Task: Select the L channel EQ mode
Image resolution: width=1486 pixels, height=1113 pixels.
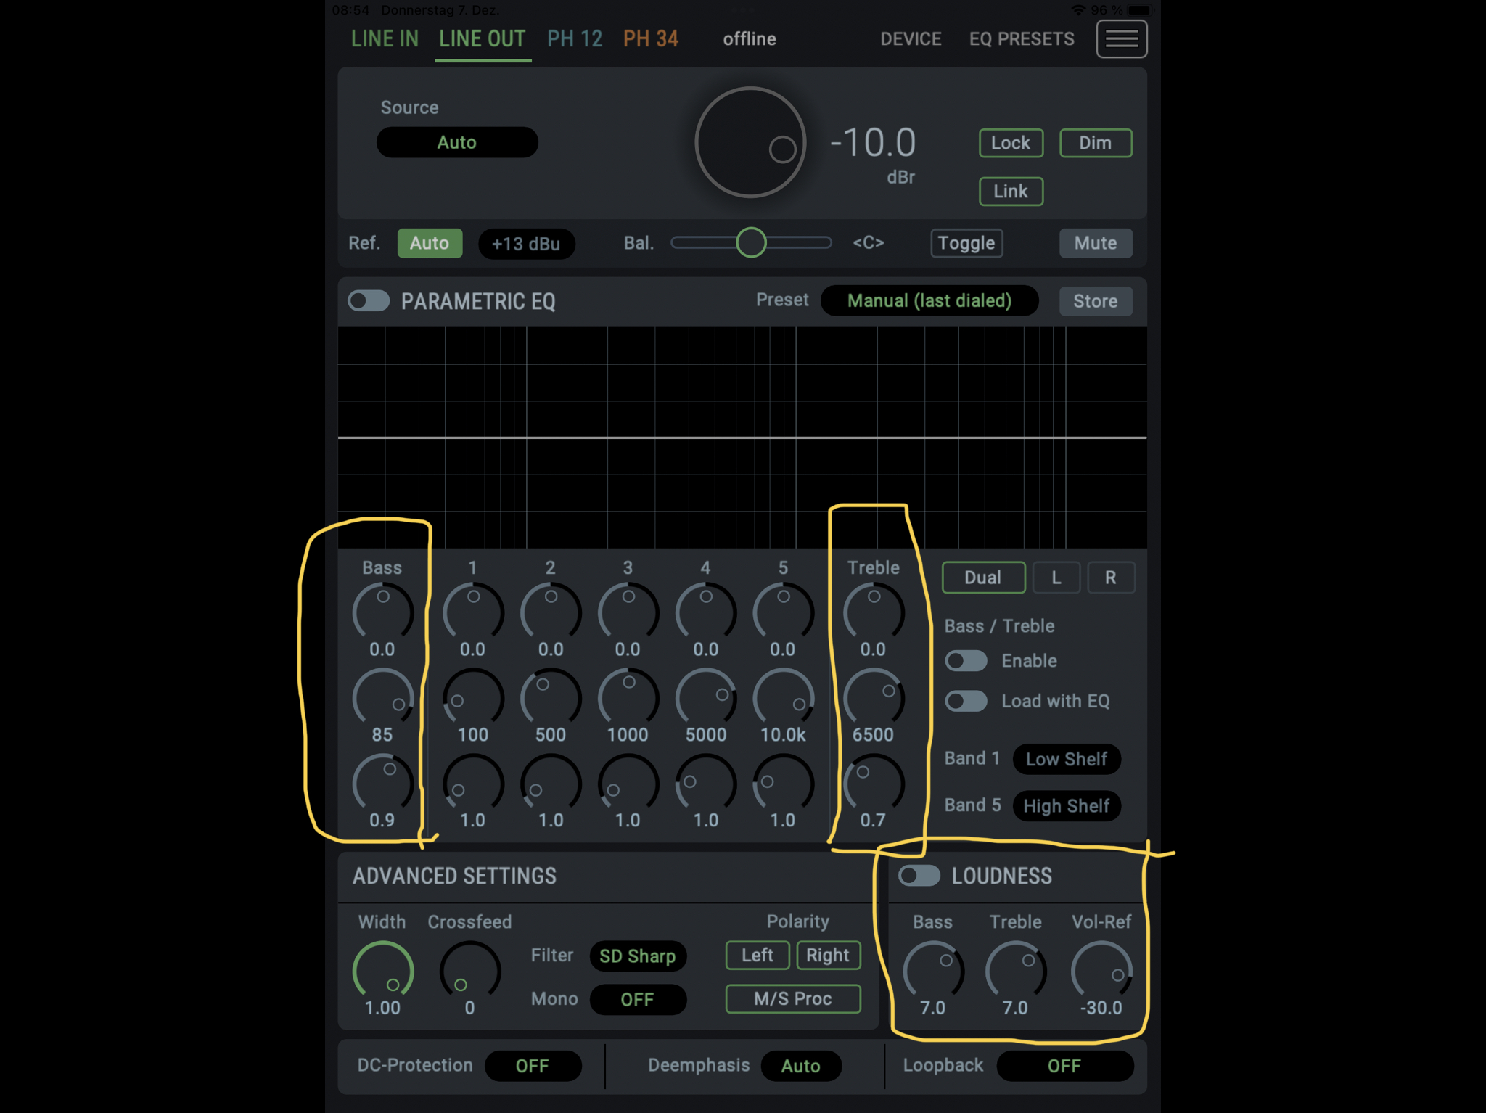Action: pyautogui.click(x=1056, y=578)
